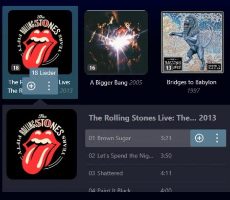Add the 50 Years album to queue
This screenshot has width=230, height=200.
31,86
